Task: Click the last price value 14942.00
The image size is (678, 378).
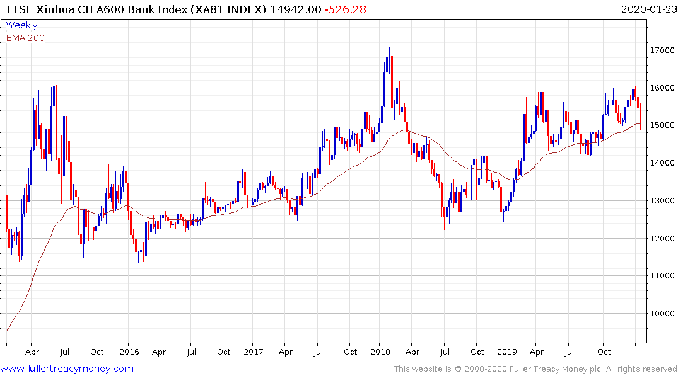Action: tap(296, 9)
